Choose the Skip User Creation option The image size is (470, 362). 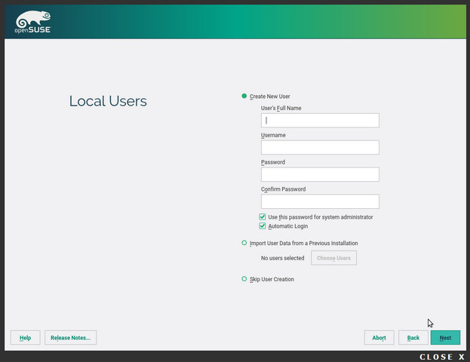click(x=244, y=279)
